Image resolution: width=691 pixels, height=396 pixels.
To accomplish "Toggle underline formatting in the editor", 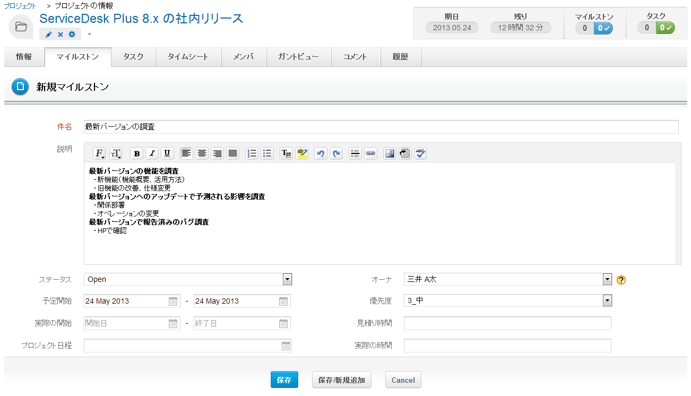I will click(167, 153).
